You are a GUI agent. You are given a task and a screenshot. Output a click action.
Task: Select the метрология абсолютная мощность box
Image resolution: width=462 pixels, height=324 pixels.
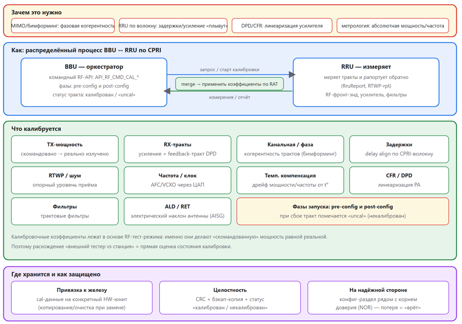(393, 26)
